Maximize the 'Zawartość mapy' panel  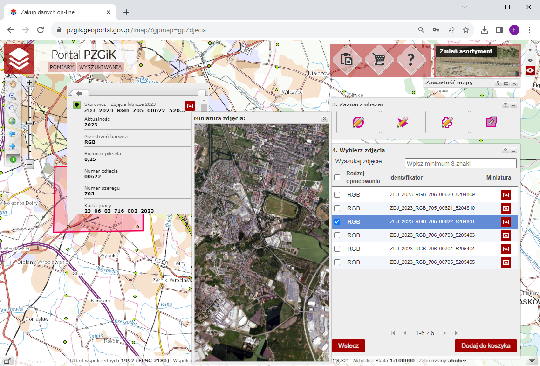[x=506, y=83]
